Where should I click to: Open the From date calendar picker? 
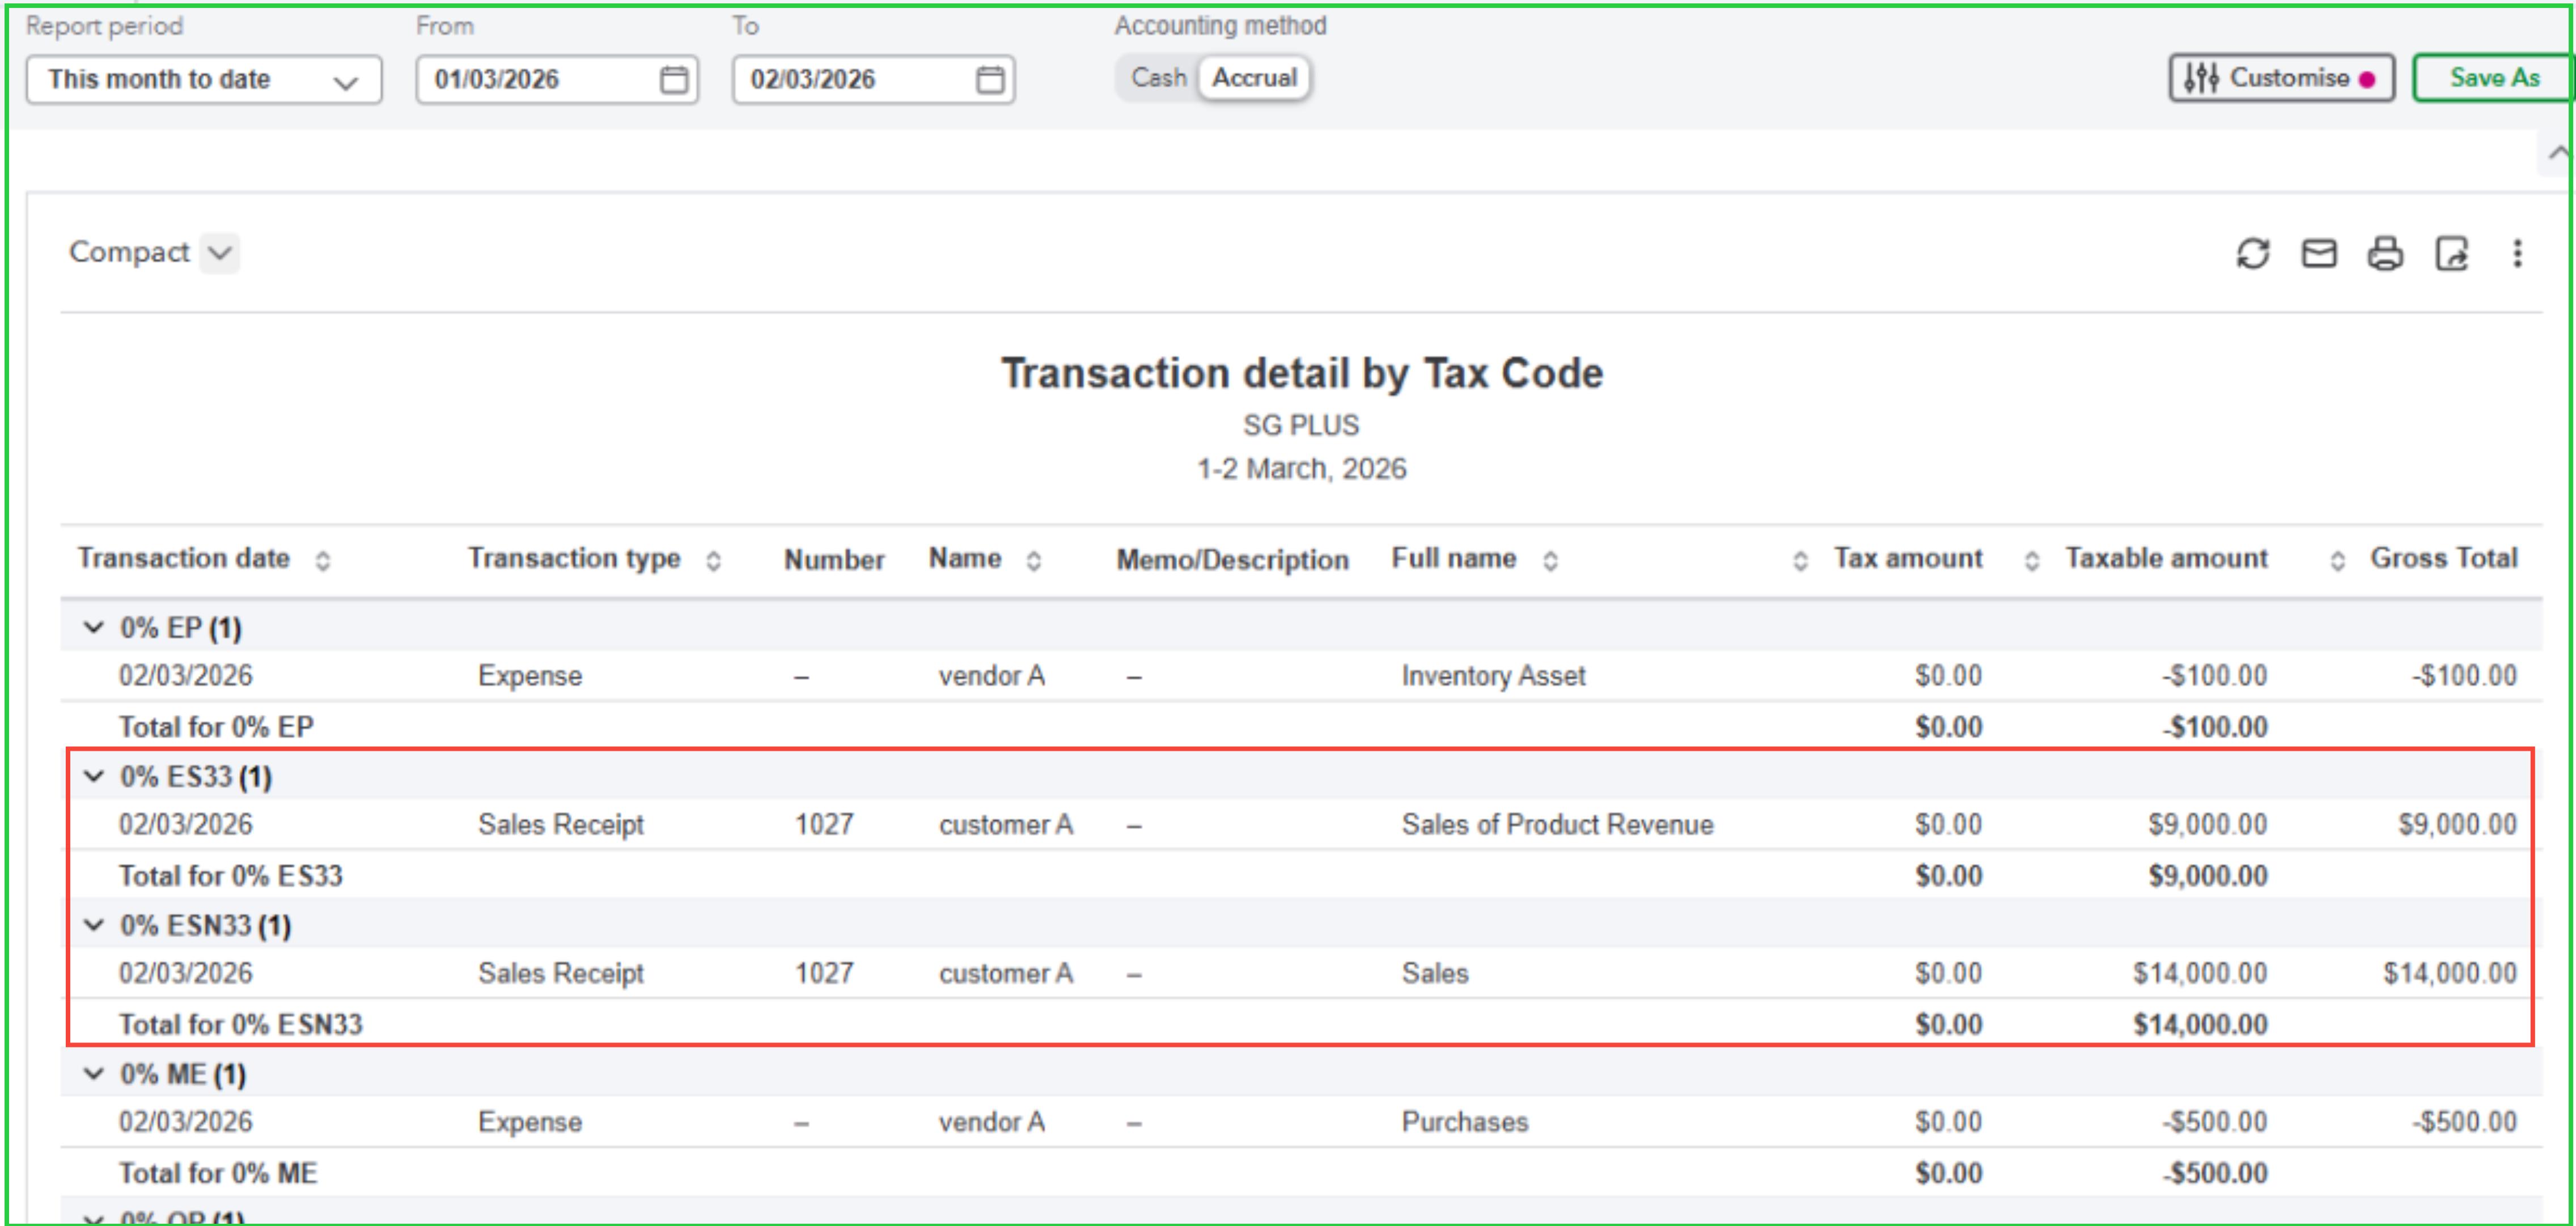coord(673,80)
